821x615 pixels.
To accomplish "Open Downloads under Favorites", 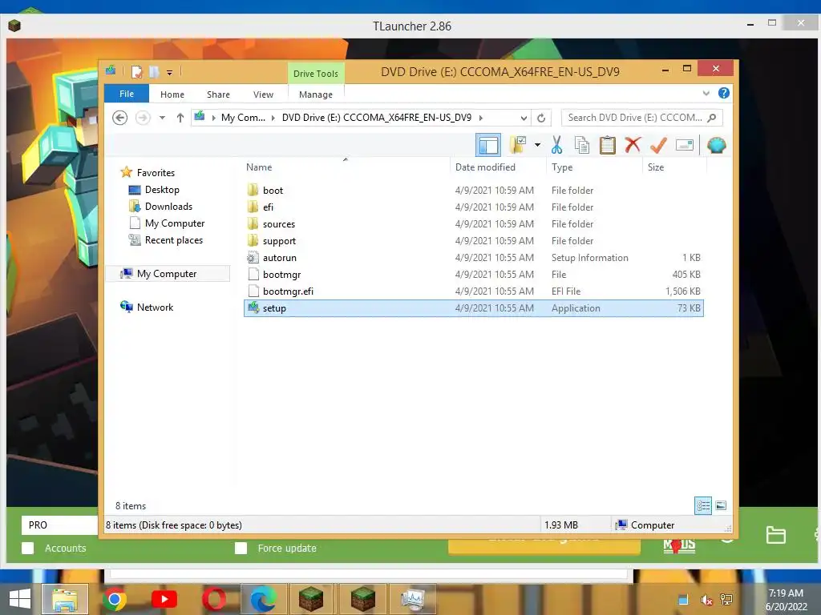I will [168, 207].
